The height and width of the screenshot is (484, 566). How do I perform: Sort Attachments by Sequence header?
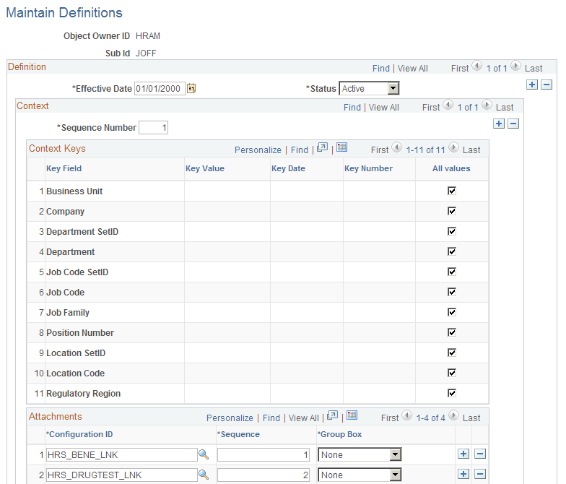(x=238, y=435)
